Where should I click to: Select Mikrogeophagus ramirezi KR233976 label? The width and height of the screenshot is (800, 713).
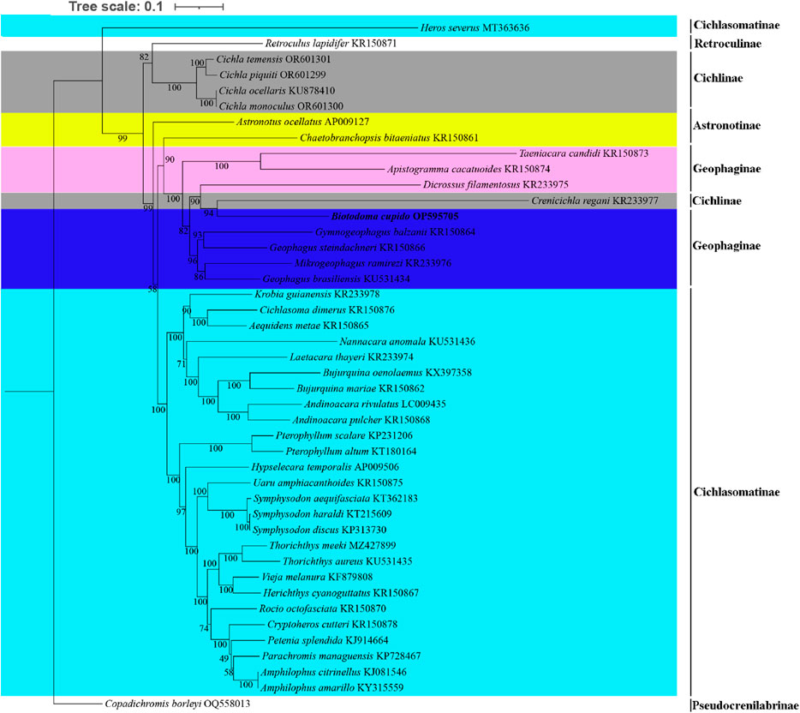coord(373,263)
